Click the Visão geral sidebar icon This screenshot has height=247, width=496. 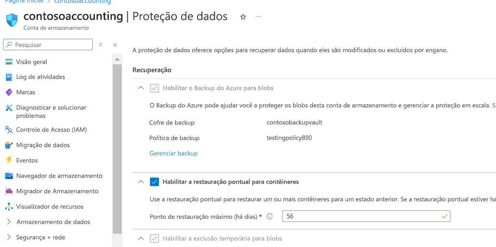click(x=9, y=62)
